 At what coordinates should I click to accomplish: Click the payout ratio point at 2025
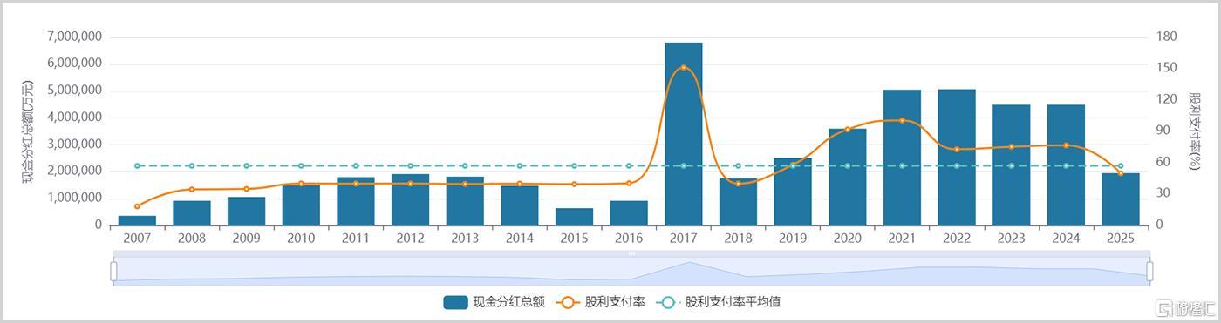[1121, 173]
